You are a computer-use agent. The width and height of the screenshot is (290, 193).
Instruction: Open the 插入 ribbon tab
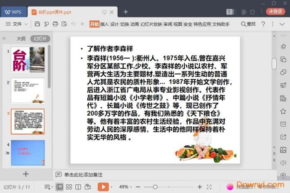(x=104, y=24)
